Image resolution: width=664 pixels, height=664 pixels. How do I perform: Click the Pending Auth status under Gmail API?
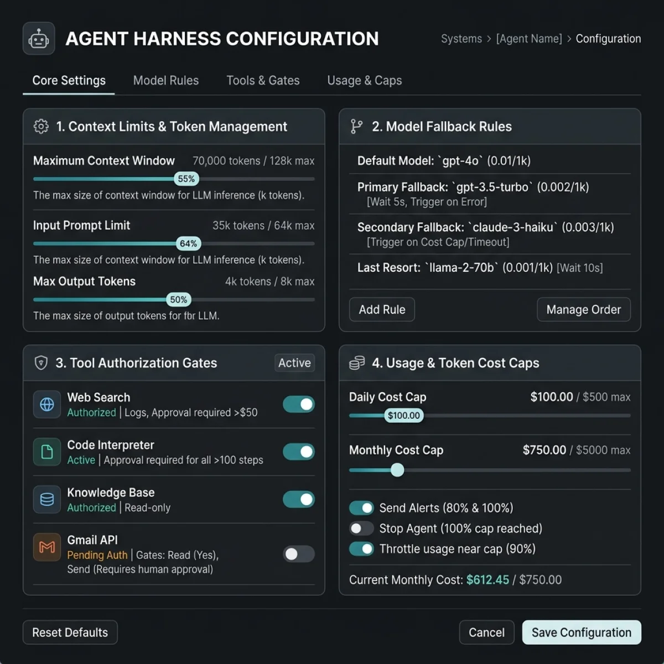click(97, 555)
